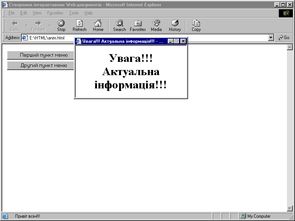The height and width of the screenshot is (221, 295).
Task: Expand the Back history dropdown arrow
Action: (27, 26)
